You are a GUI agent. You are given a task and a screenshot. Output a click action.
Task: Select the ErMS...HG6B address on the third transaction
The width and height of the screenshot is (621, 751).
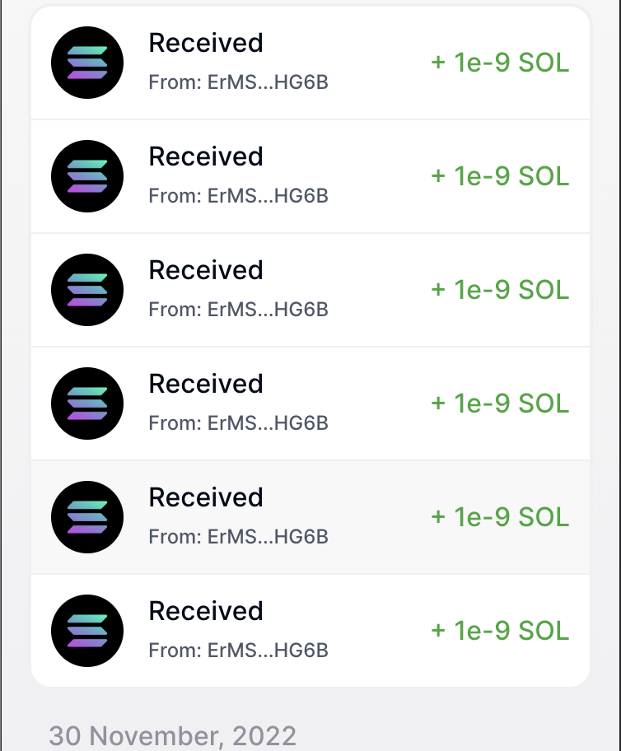tap(237, 310)
